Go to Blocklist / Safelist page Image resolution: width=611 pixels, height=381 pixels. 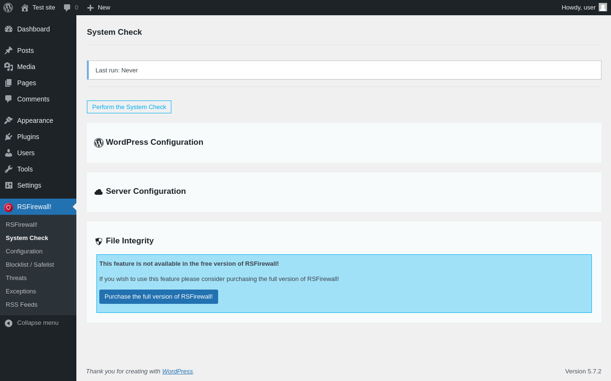click(30, 264)
